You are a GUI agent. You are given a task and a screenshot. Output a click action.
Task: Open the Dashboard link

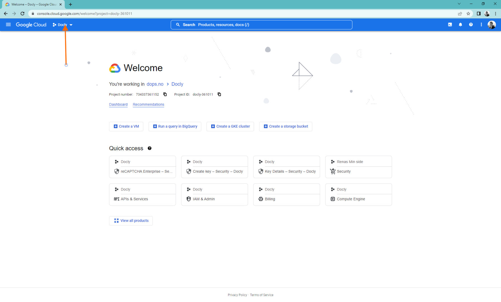coord(118,104)
